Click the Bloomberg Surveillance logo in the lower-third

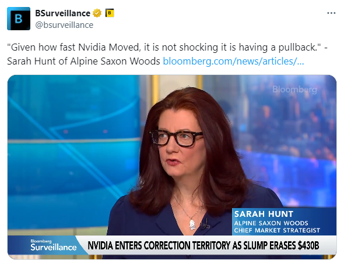click(53, 245)
